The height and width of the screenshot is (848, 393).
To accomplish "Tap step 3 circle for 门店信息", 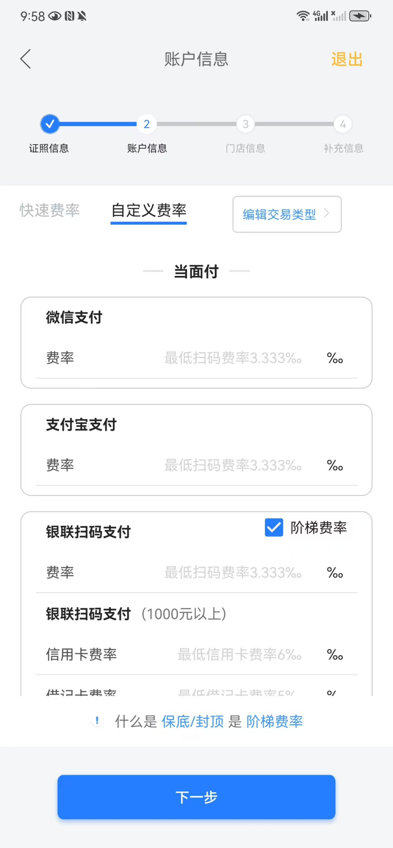I will pyautogui.click(x=245, y=124).
